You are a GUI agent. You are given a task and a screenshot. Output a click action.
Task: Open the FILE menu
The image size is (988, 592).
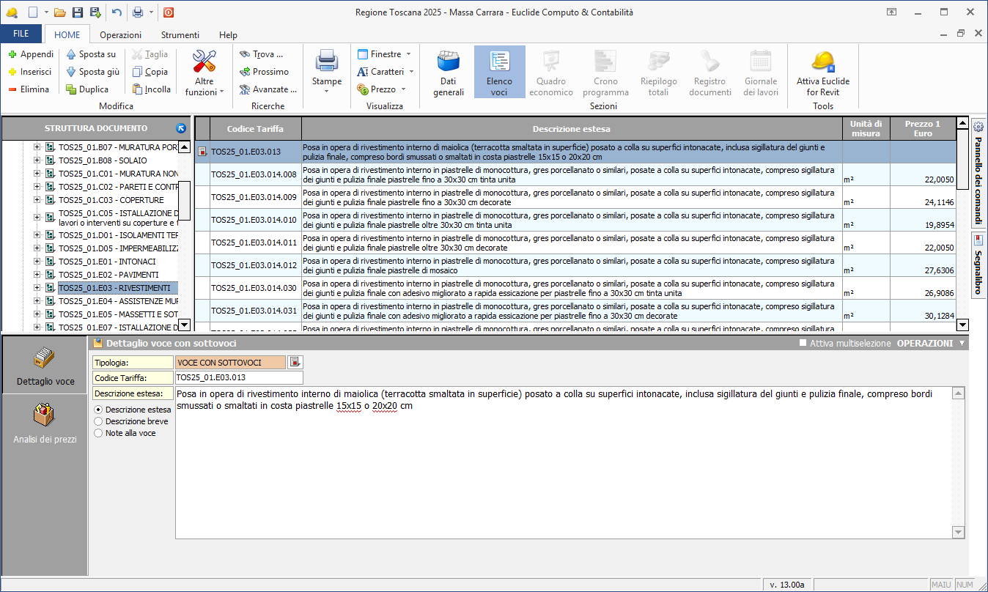(21, 34)
